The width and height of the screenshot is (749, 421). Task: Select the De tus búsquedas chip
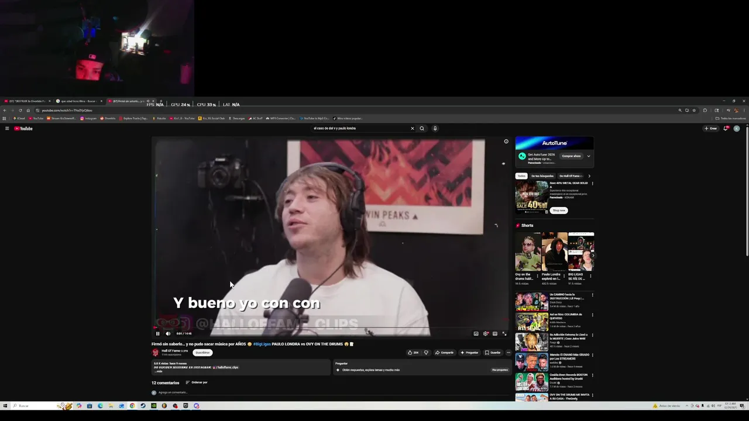[542, 176]
